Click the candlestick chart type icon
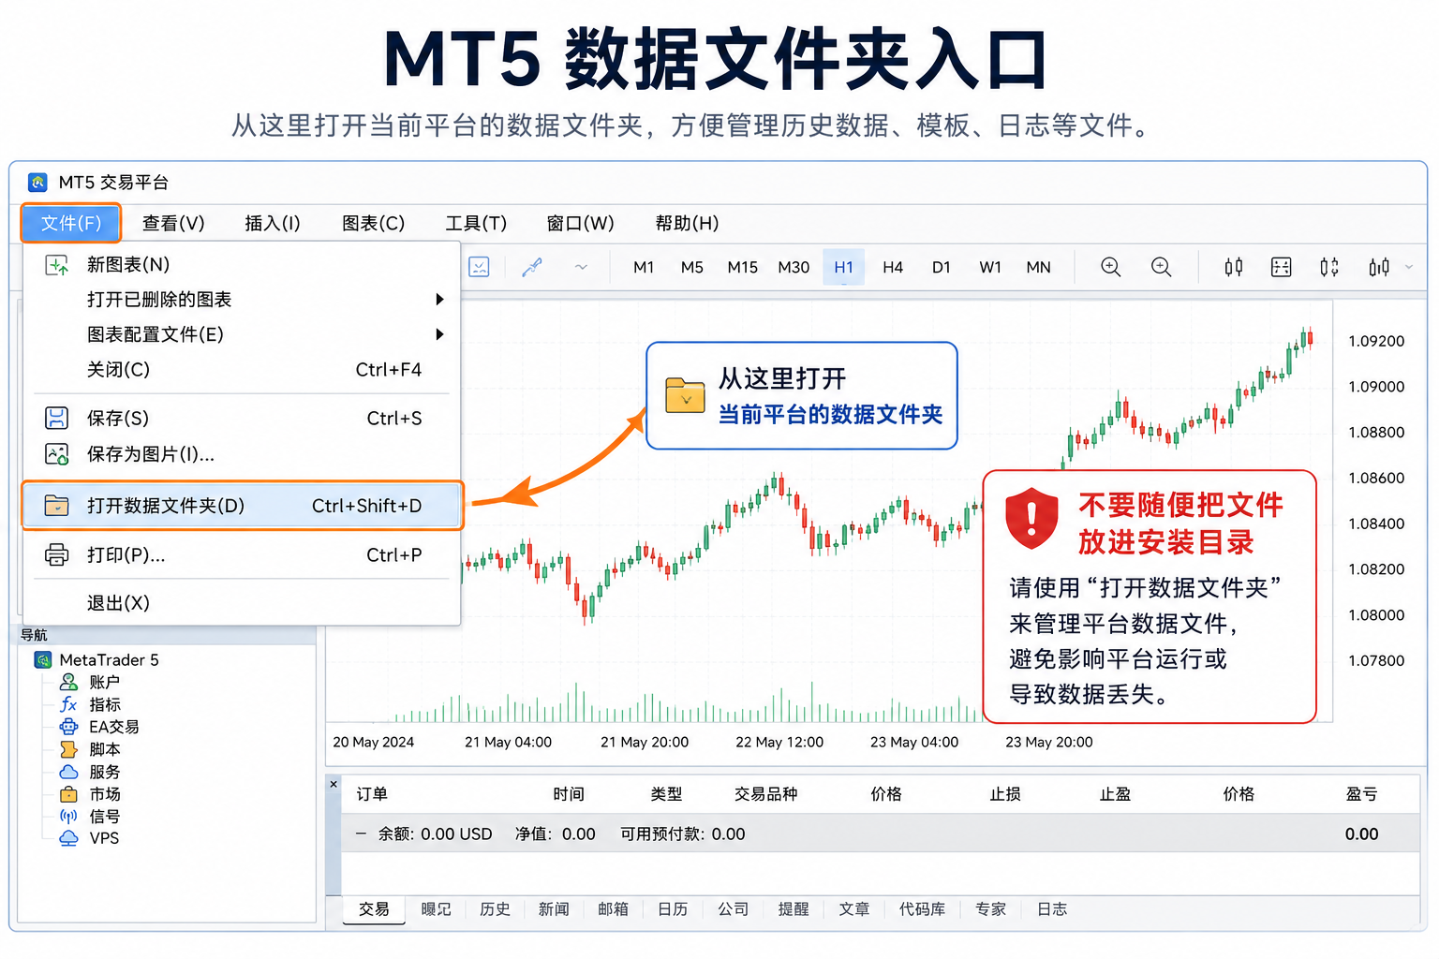This screenshot has width=1439, height=959. [1234, 267]
